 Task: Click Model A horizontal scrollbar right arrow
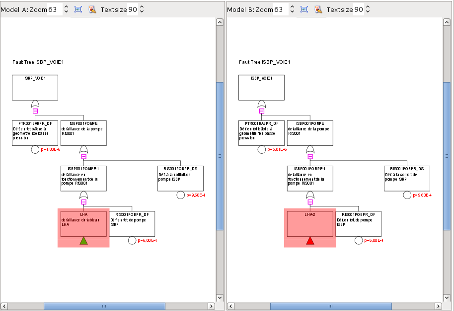[x=212, y=306]
